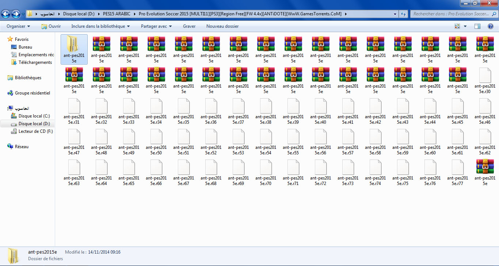Screen dimensions: 499x266
Task: Click the change view icon in toolbar
Action: (457, 26)
